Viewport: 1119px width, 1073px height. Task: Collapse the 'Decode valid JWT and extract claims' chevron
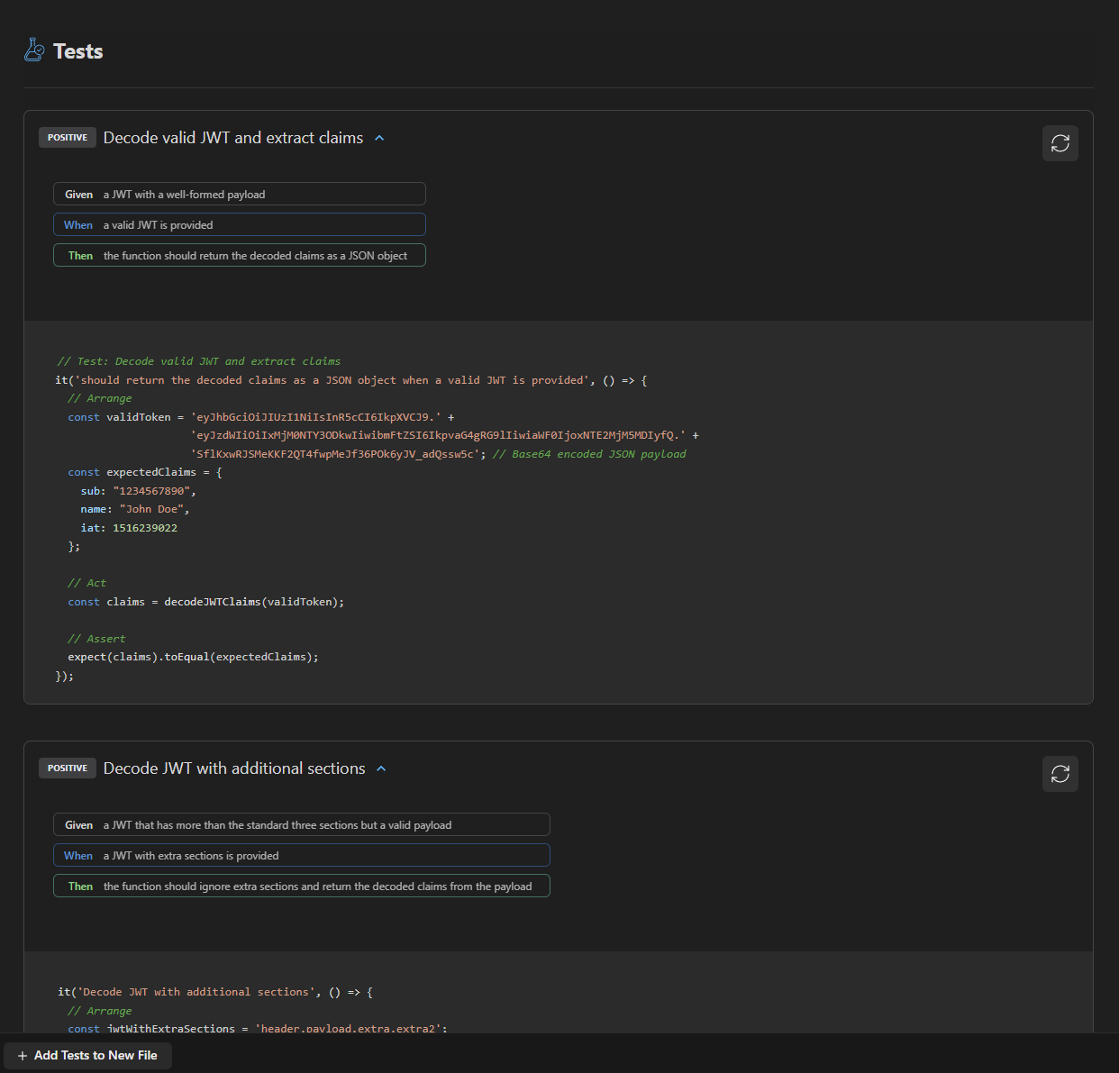pyautogui.click(x=379, y=139)
